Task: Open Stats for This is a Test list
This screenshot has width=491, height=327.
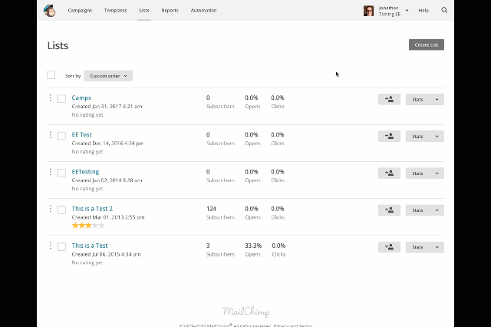Action: click(x=418, y=247)
